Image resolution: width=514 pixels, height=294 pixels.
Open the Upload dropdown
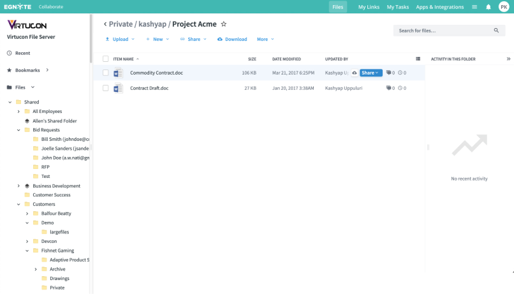click(x=120, y=39)
